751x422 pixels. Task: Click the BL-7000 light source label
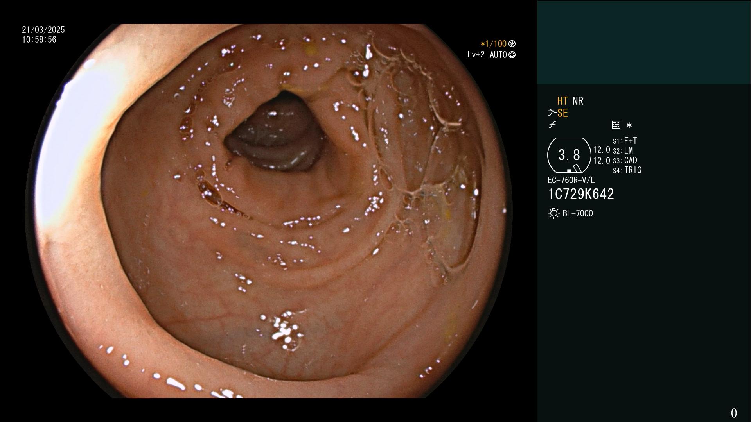(x=578, y=213)
